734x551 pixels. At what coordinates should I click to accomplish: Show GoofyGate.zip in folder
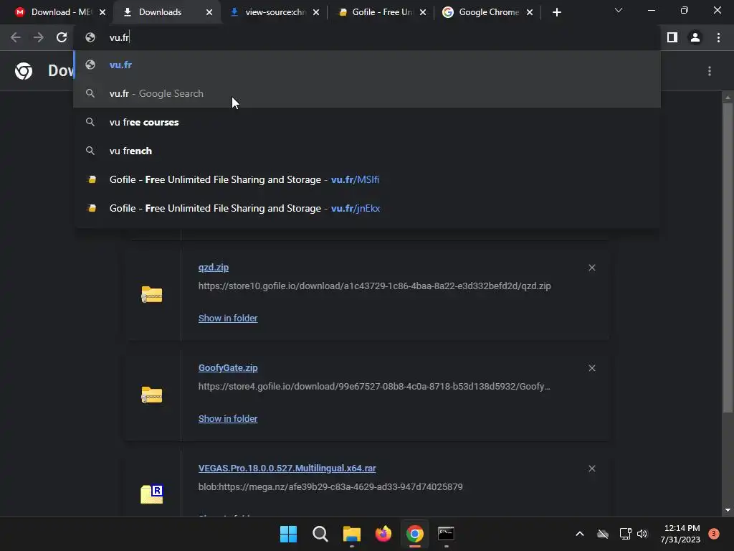click(x=228, y=418)
